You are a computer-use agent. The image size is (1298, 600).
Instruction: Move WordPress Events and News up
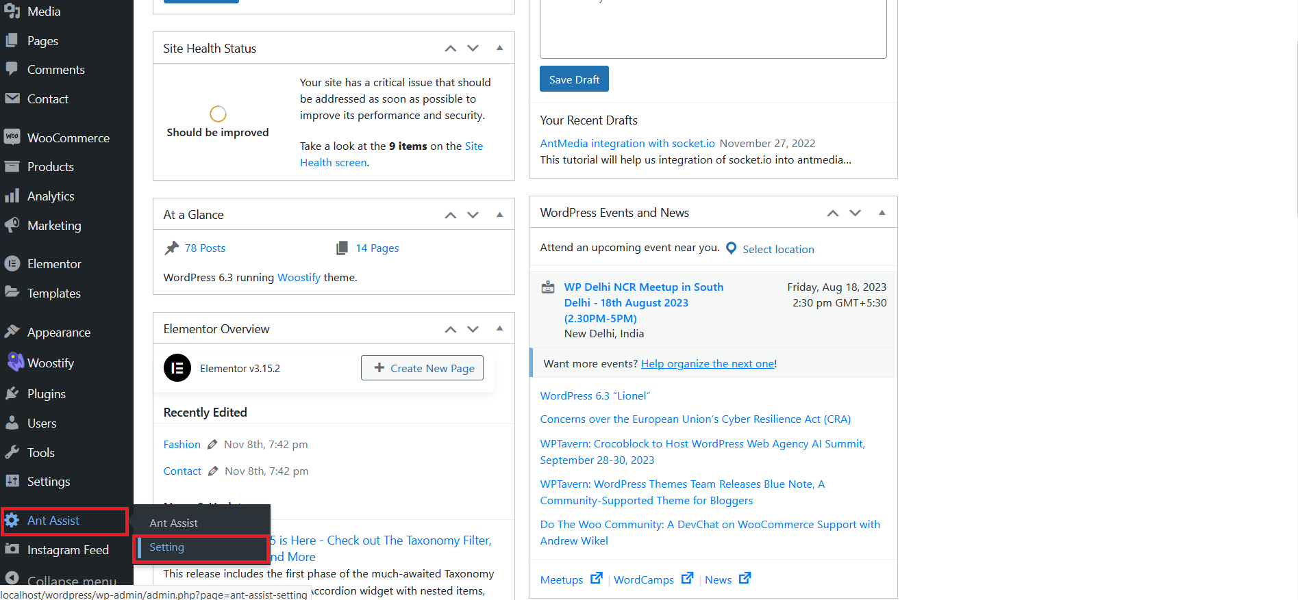(x=833, y=213)
